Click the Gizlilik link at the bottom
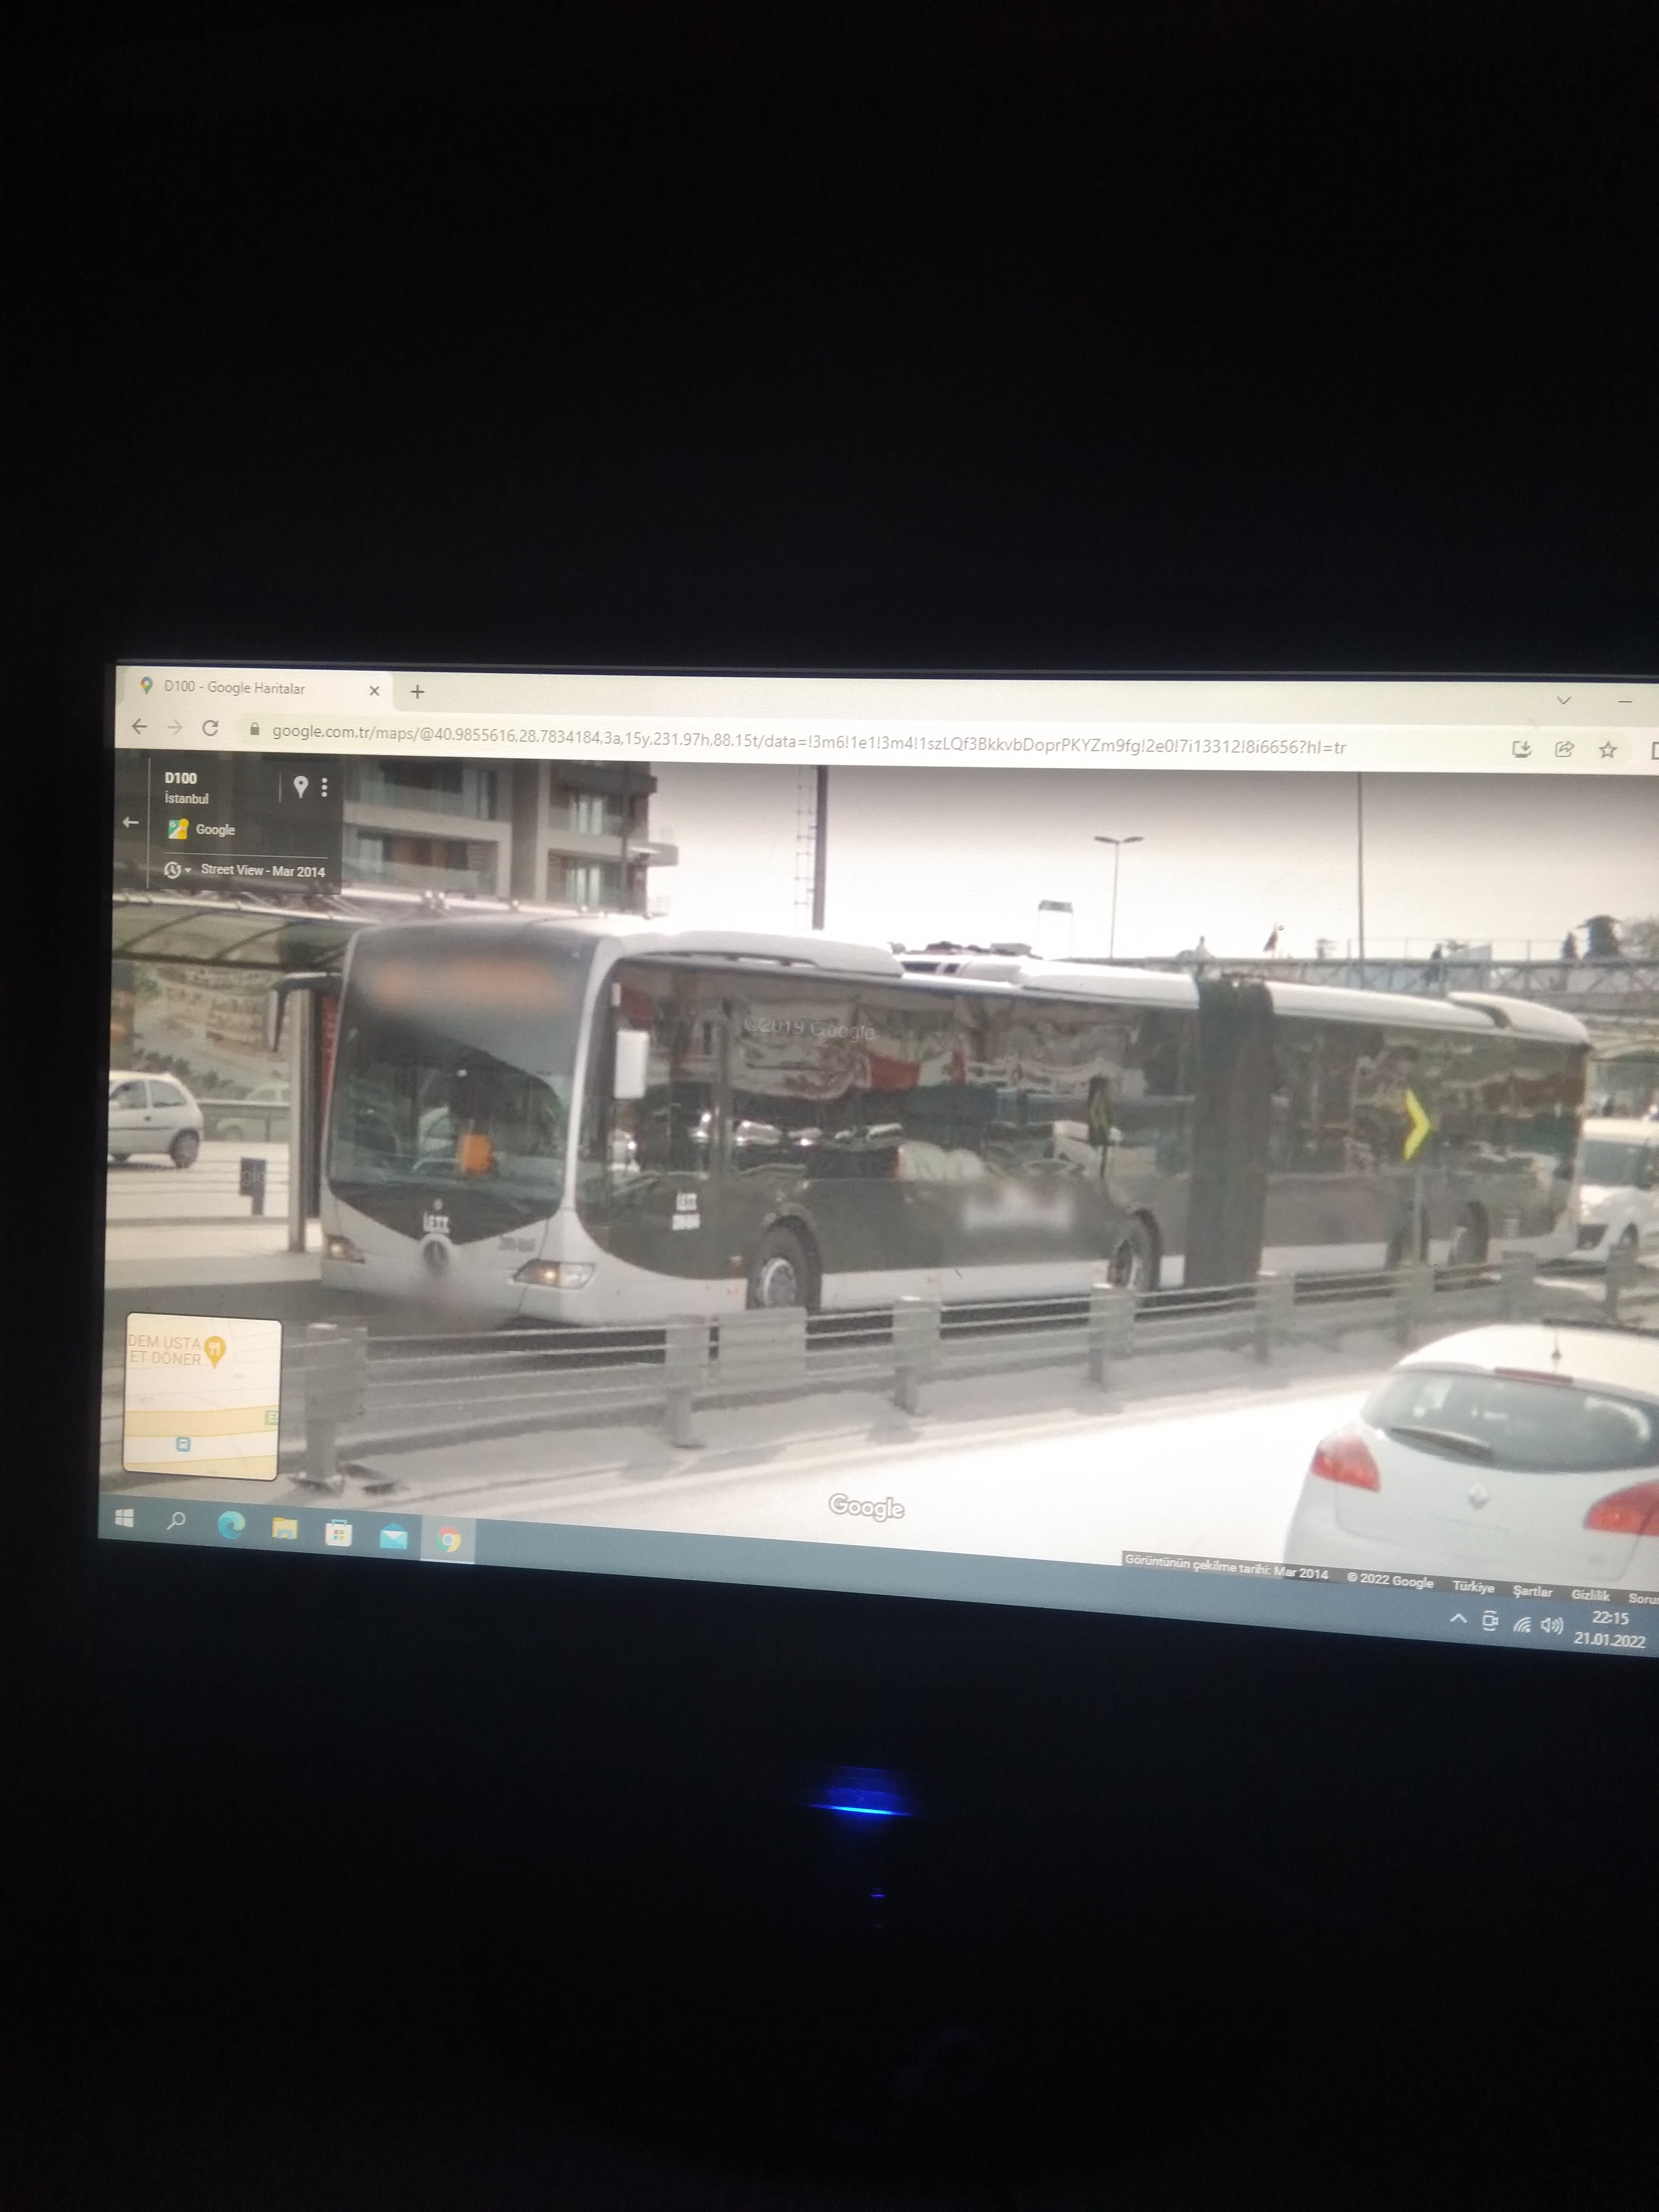The height and width of the screenshot is (2212, 1659). pyautogui.click(x=1590, y=1595)
